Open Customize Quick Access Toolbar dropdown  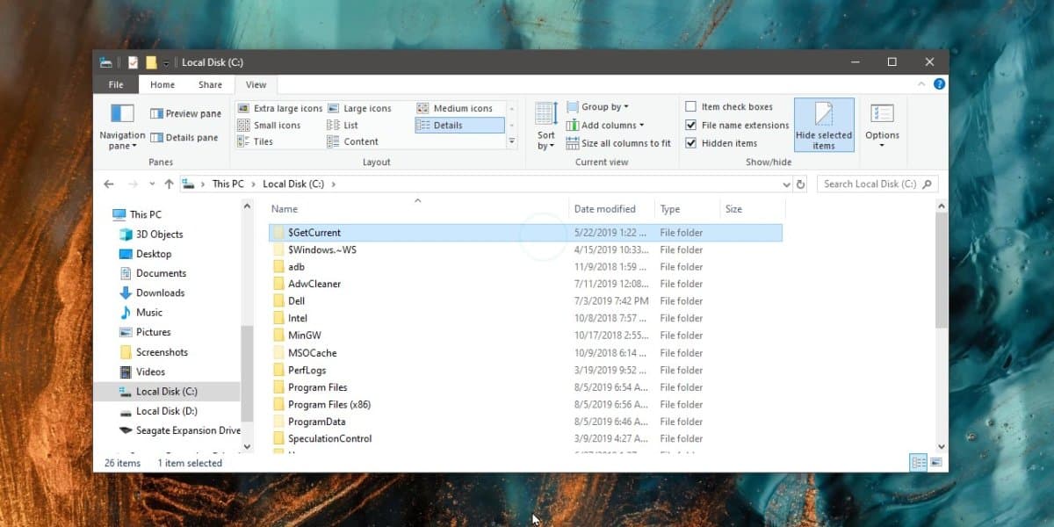click(x=166, y=62)
